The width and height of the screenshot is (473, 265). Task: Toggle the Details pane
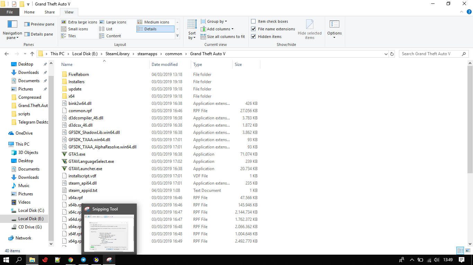38,34
